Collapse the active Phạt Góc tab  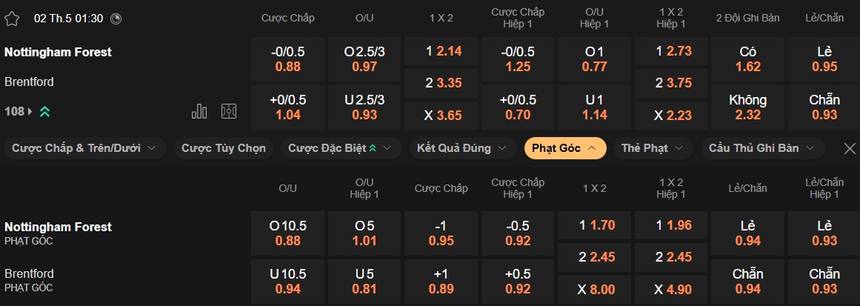click(x=564, y=148)
